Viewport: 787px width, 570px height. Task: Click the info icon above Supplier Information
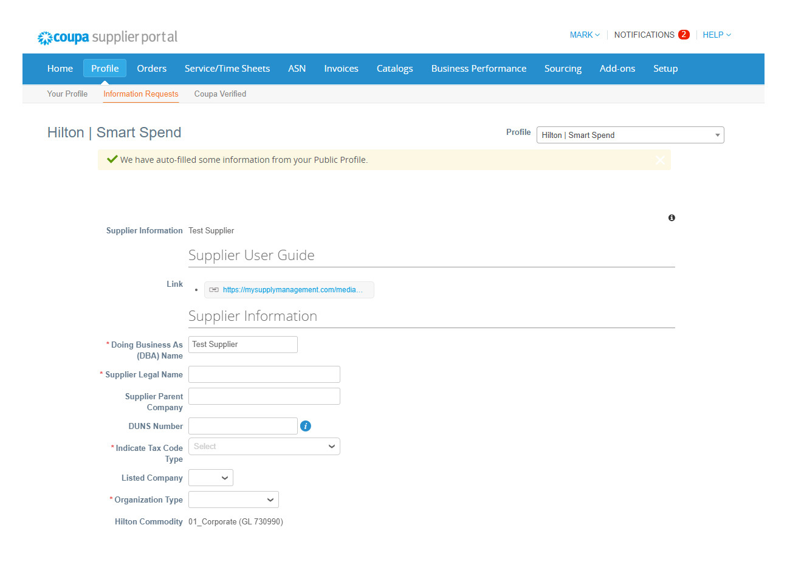coord(672,218)
